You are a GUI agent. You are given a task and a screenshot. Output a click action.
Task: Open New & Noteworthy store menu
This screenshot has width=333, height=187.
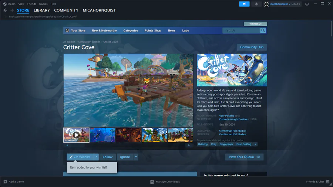coord(104,31)
